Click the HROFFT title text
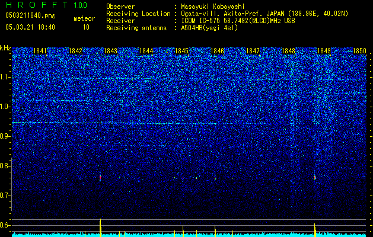This screenshot has width=373, height=237. pyautogui.click(x=37, y=5)
